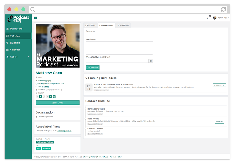Click the Update Contact button

tap(57, 103)
